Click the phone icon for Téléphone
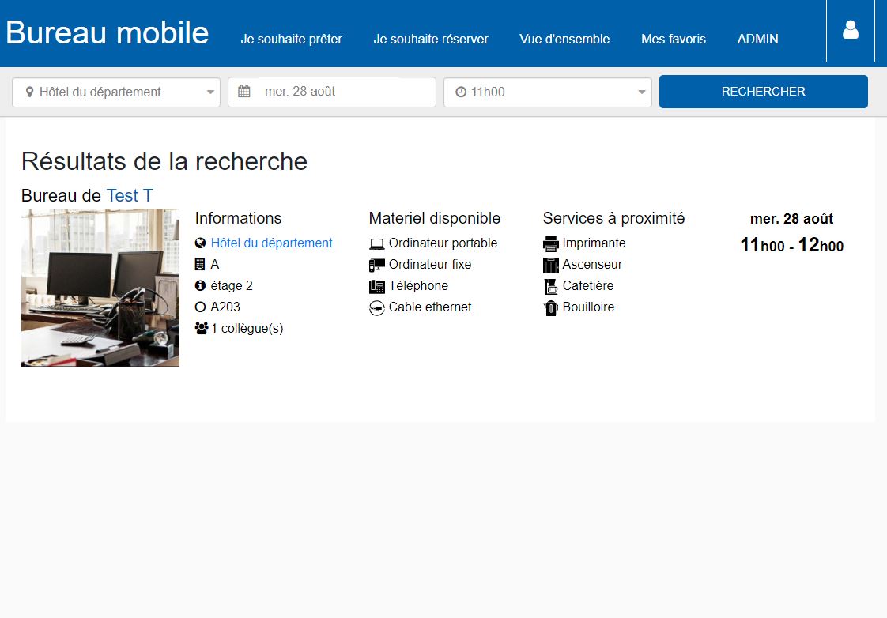 click(x=377, y=287)
